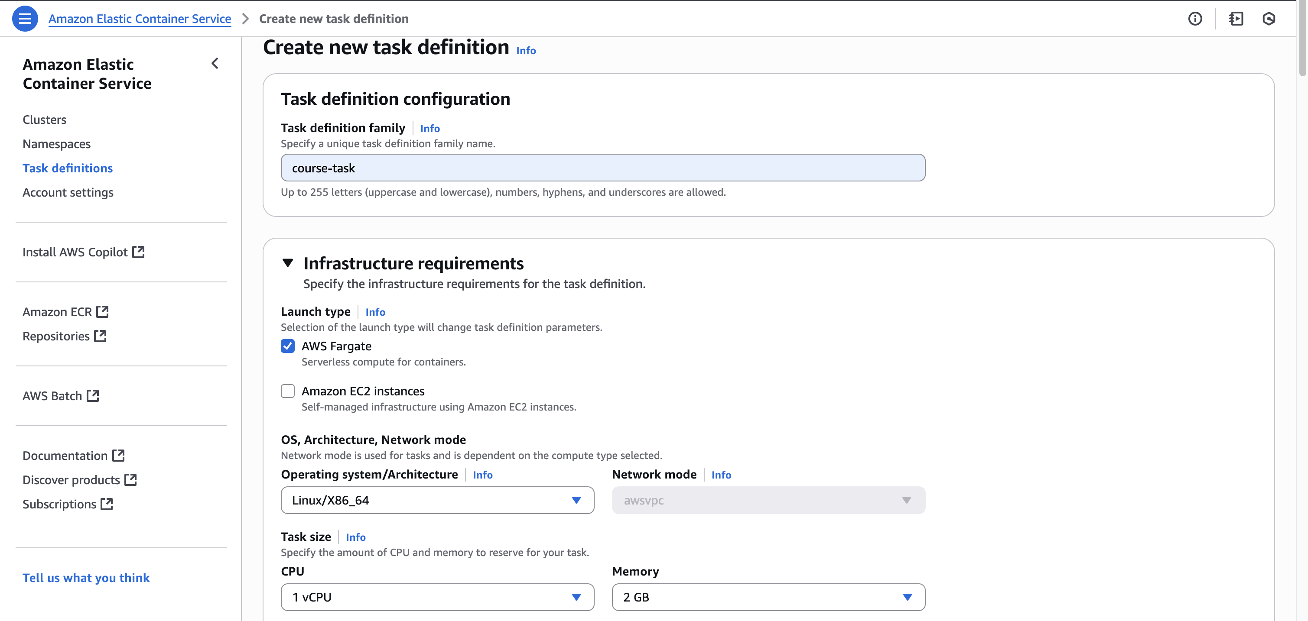Click the Task definition family input field
The height and width of the screenshot is (621, 1308).
tap(602, 168)
